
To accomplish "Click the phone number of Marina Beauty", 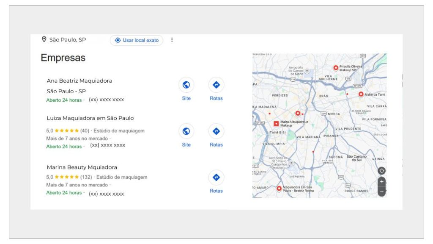I will (x=106, y=194).
